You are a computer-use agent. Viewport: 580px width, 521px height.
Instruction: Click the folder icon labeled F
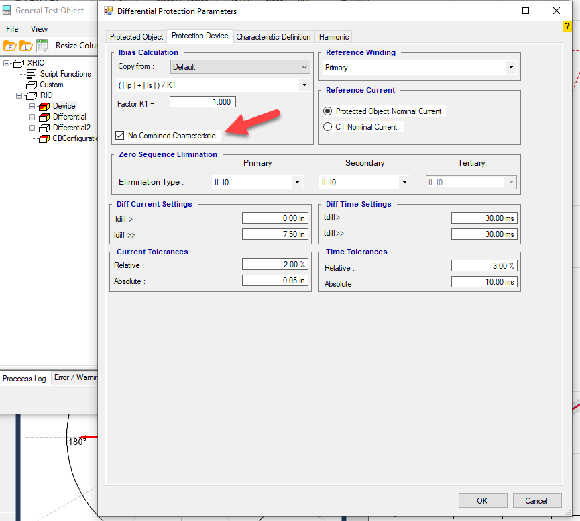click(x=10, y=46)
